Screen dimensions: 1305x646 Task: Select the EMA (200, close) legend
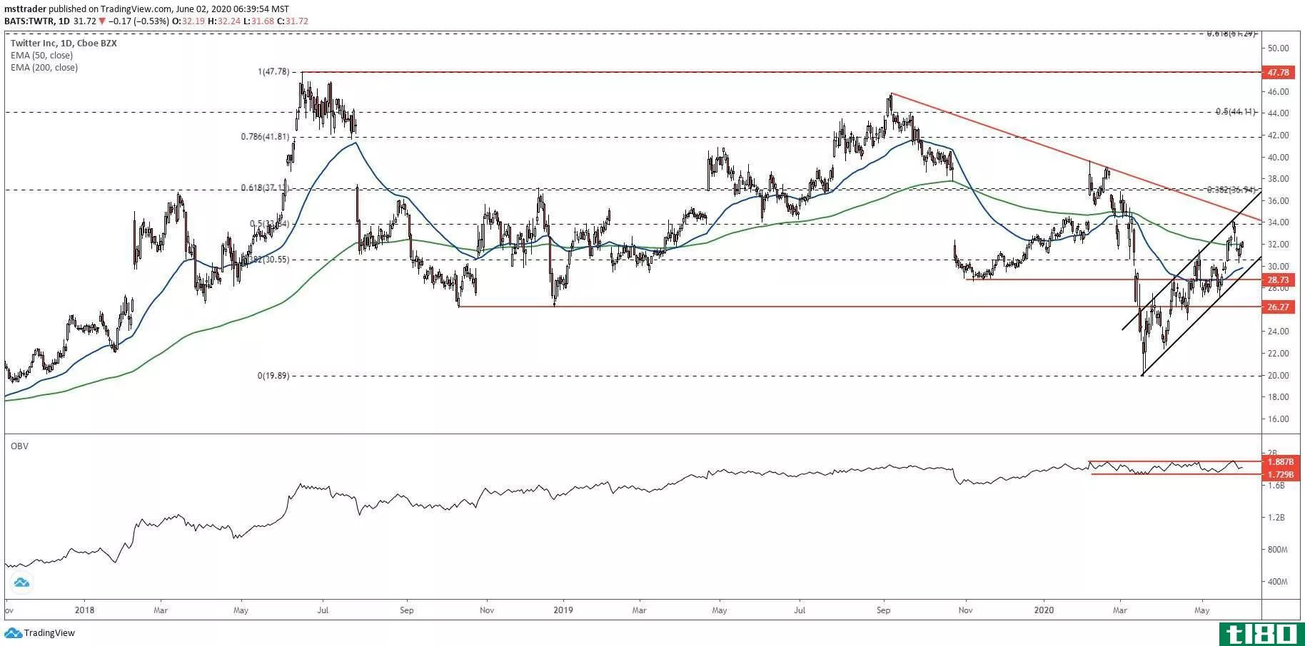pos(44,68)
